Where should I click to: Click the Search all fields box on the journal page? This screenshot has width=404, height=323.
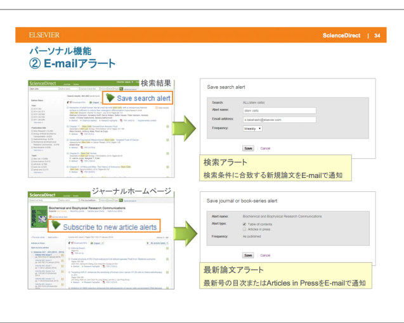click(x=44, y=200)
